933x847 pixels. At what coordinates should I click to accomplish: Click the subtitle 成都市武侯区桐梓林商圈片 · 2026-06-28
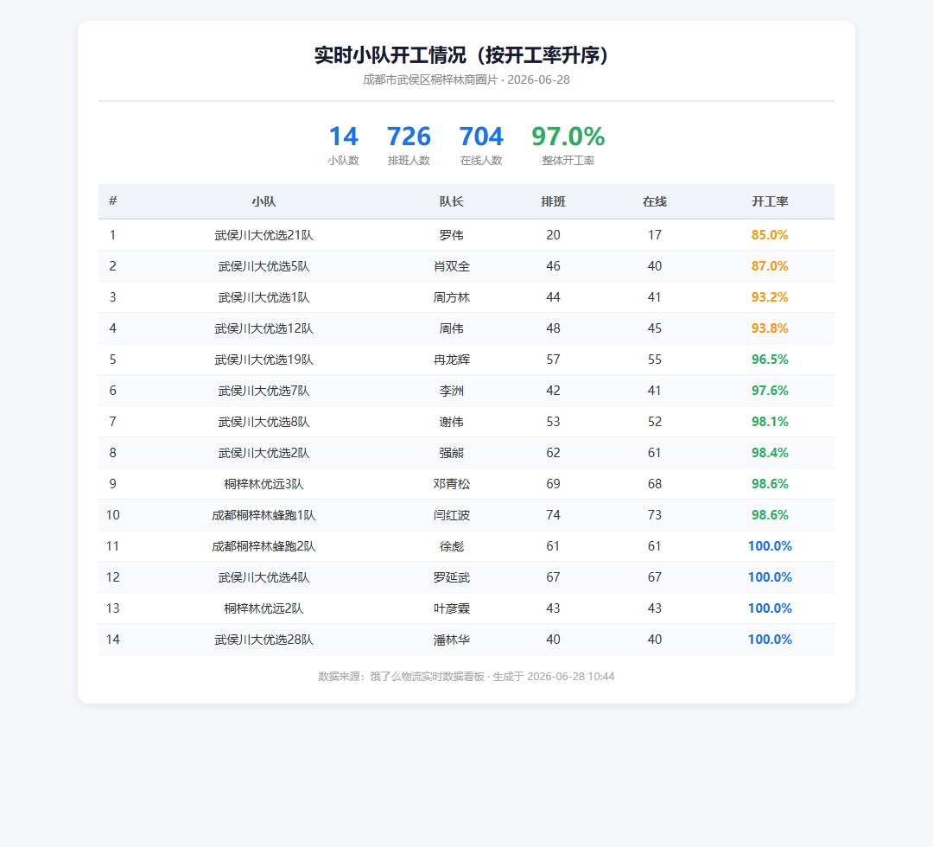(x=466, y=80)
